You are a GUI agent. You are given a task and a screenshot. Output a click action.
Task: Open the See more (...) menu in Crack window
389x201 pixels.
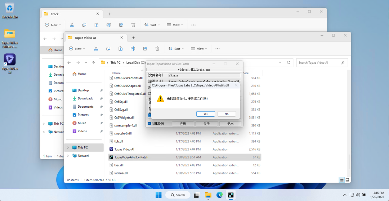pos(193,25)
